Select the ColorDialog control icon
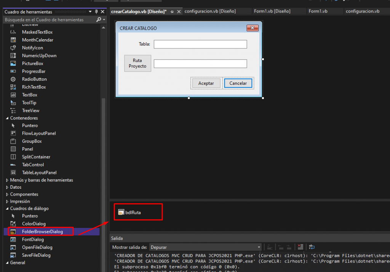 (13, 224)
